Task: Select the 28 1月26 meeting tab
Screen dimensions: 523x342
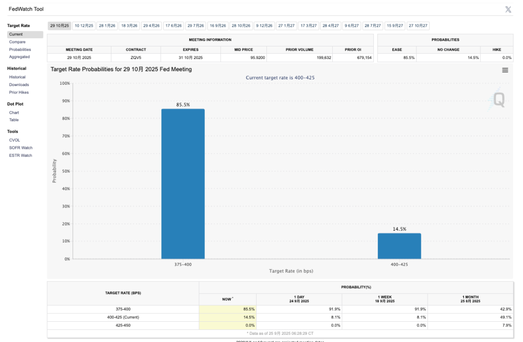Action: click(107, 26)
